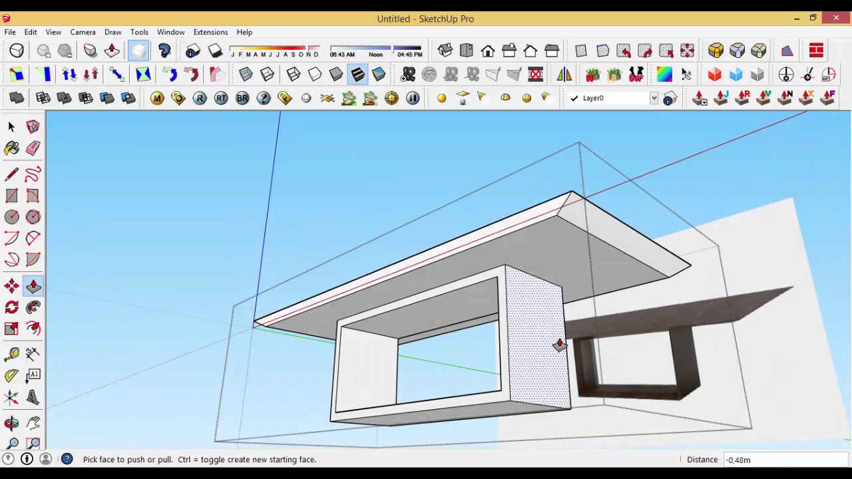This screenshot has height=479, width=852.
Task: Select the Polygon tool
Action: pyautogui.click(x=33, y=217)
